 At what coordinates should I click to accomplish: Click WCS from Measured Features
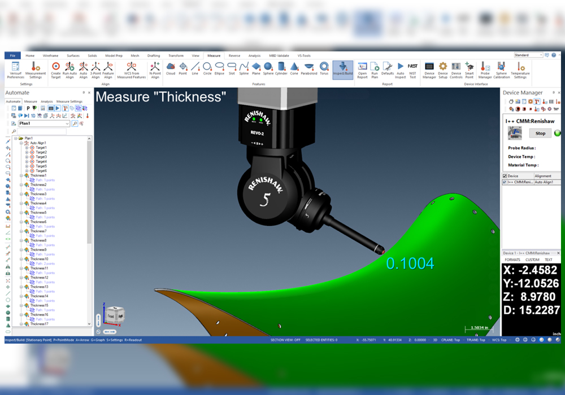click(132, 70)
